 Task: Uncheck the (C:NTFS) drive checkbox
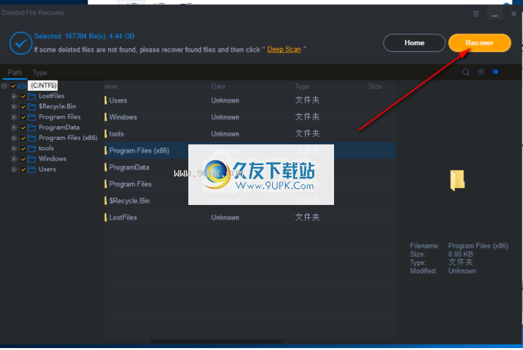coord(14,86)
